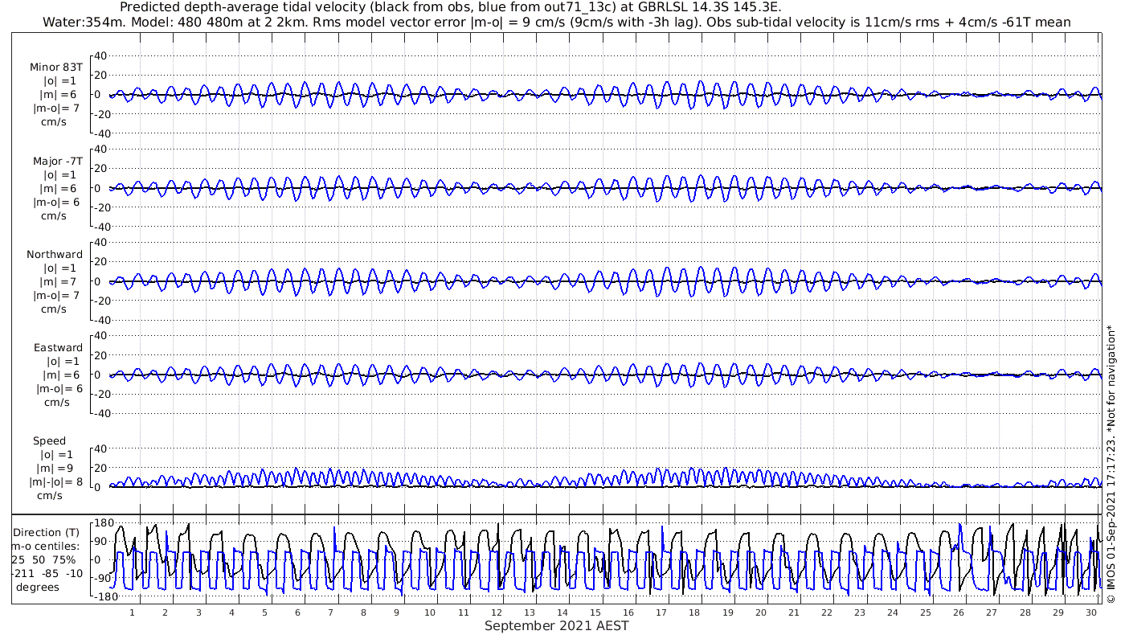Click '|m|-|o|= 8' in the Speed panel
The image size is (1125, 643).
coord(56,481)
